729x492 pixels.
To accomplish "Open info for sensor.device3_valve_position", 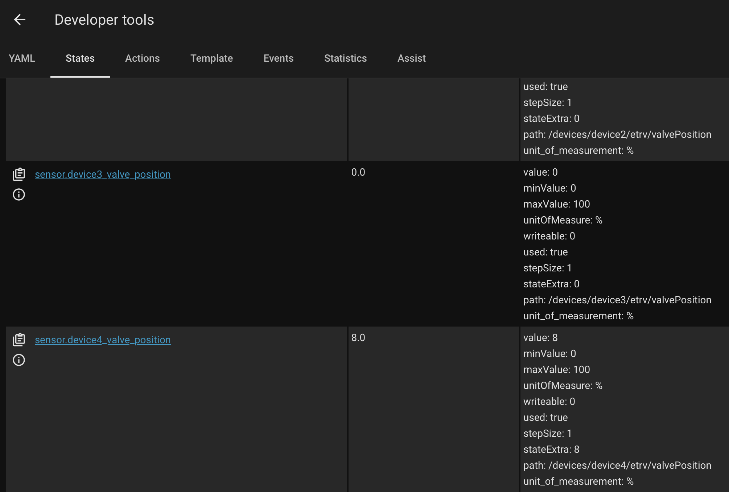I will [19, 194].
